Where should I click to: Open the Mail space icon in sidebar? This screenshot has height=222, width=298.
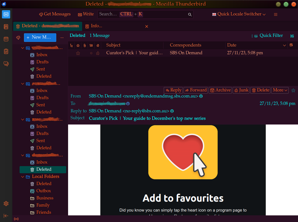6,15
